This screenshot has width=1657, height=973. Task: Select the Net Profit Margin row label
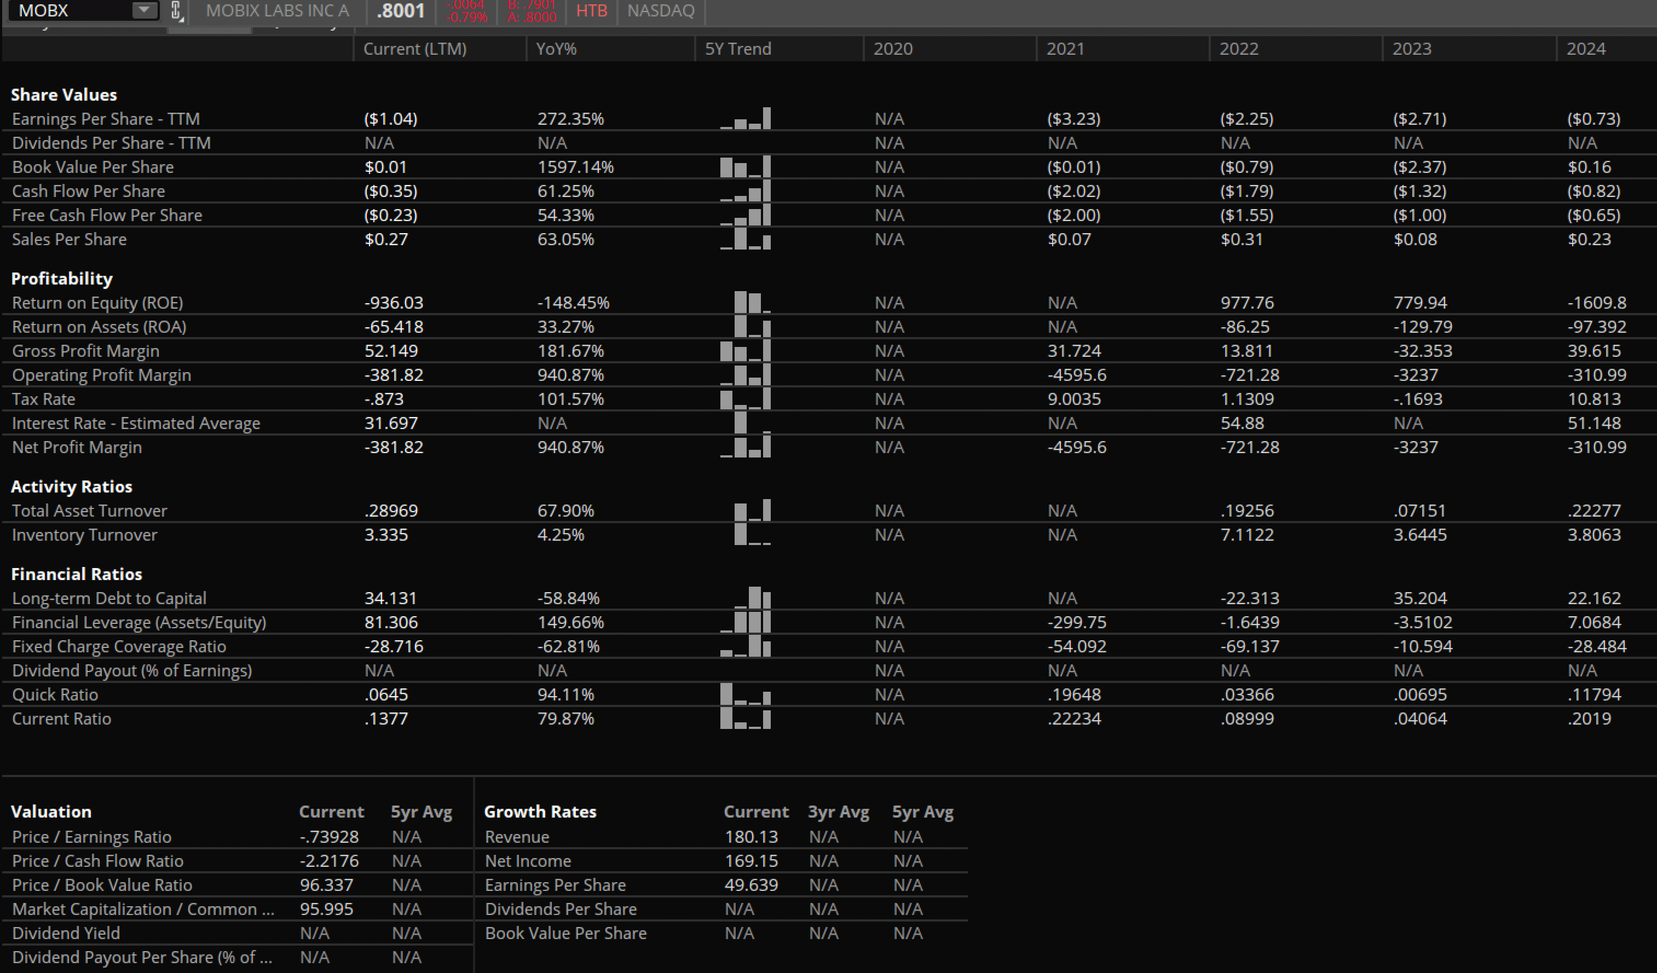coord(77,448)
